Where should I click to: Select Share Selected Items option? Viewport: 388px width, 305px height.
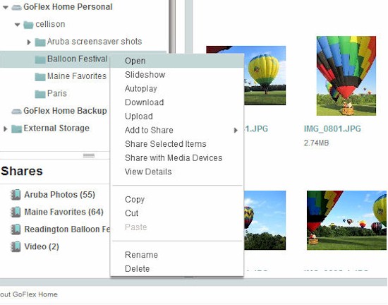[x=177, y=144]
